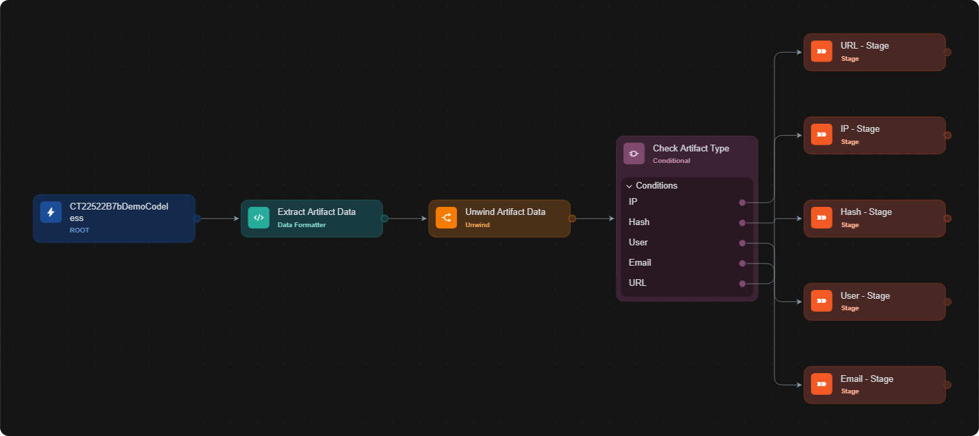Select the Check Artifact Type title
This screenshot has height=436, width=979.
point(691,148)
